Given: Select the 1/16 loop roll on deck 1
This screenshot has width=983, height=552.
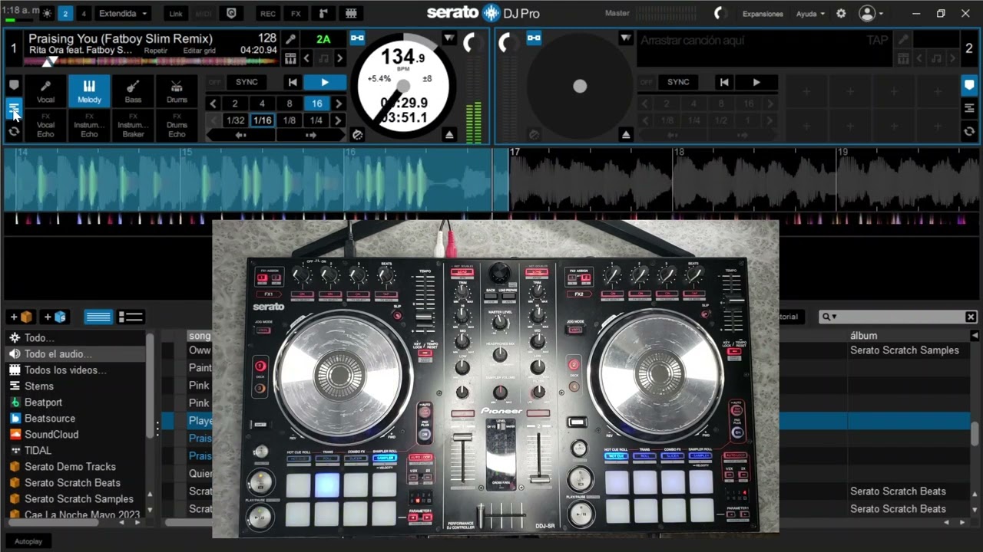Looking at the screenshot, I should click(262, 120).
